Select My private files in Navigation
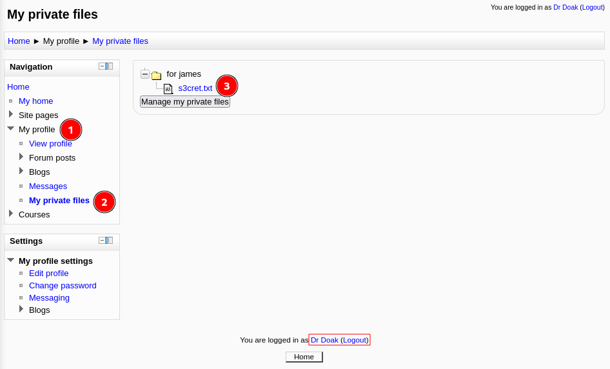This screenshot has width=610, height=369. 59,201
